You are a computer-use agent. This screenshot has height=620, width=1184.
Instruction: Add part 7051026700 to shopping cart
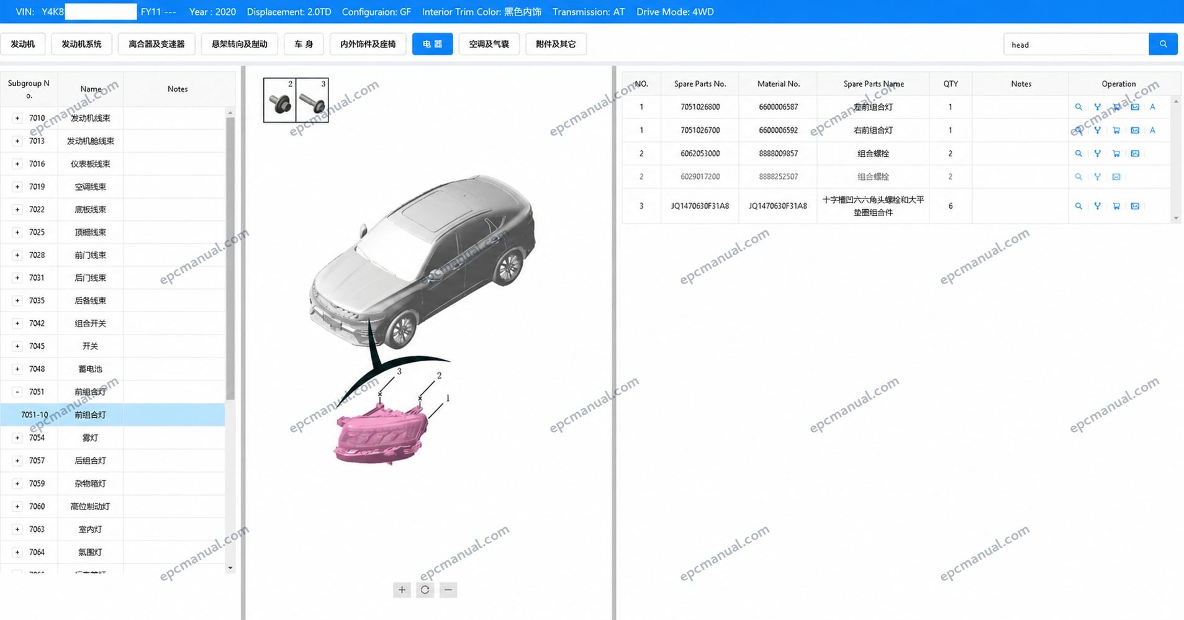(x=1116, y=130)
